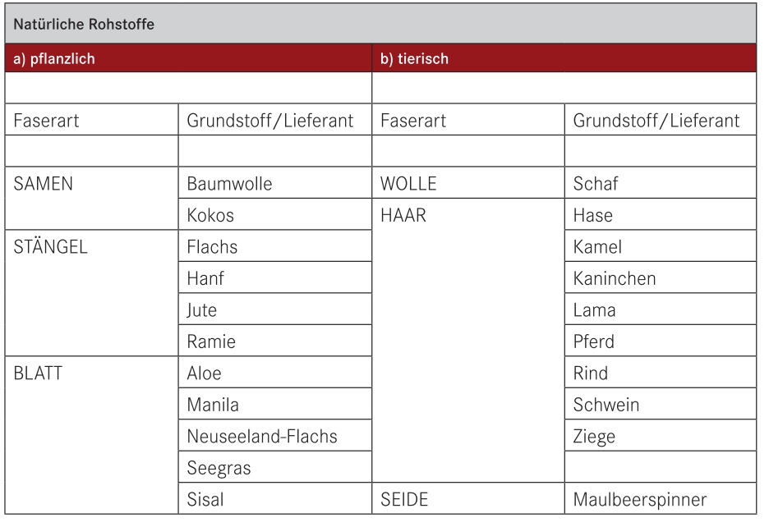The width and height of the screenshot is (769, 527).
Task: Click the Neuseeland-Flachs cell
Action: pyautogui.click(x=275, y=435)
